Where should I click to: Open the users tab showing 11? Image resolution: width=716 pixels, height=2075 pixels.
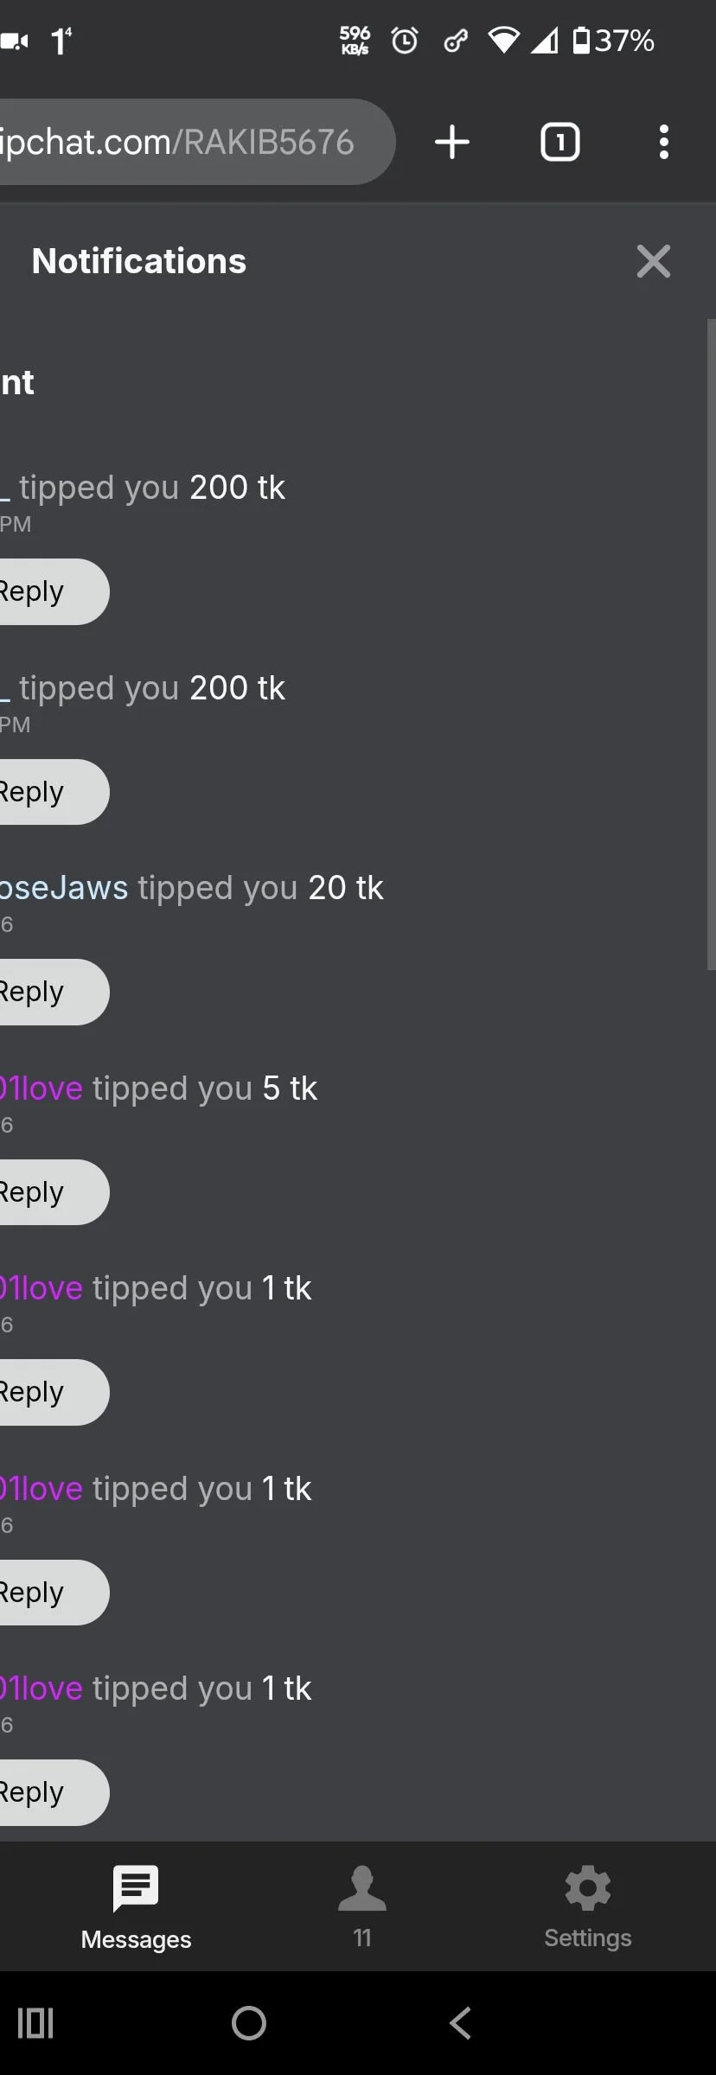coord(362,1907)
